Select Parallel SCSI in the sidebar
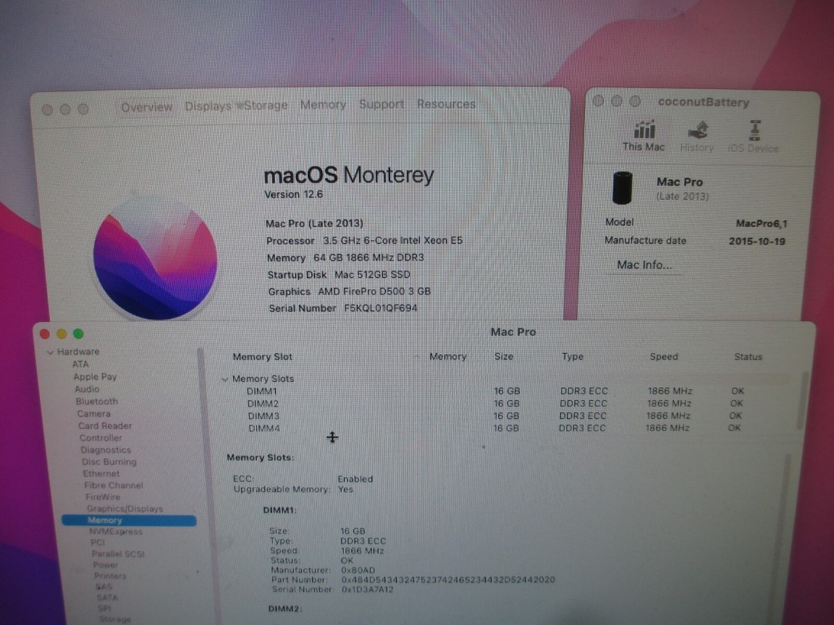Screen dimensions: 834x625 coord(118,553)
